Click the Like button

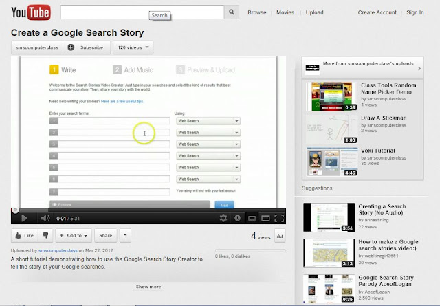tap(25, 236)
